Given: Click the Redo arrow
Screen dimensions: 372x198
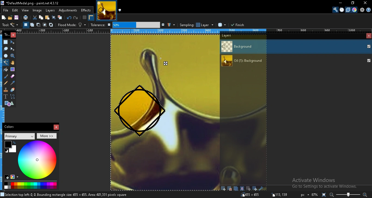Looking at the screenshot, I should (x=76, y=18).
